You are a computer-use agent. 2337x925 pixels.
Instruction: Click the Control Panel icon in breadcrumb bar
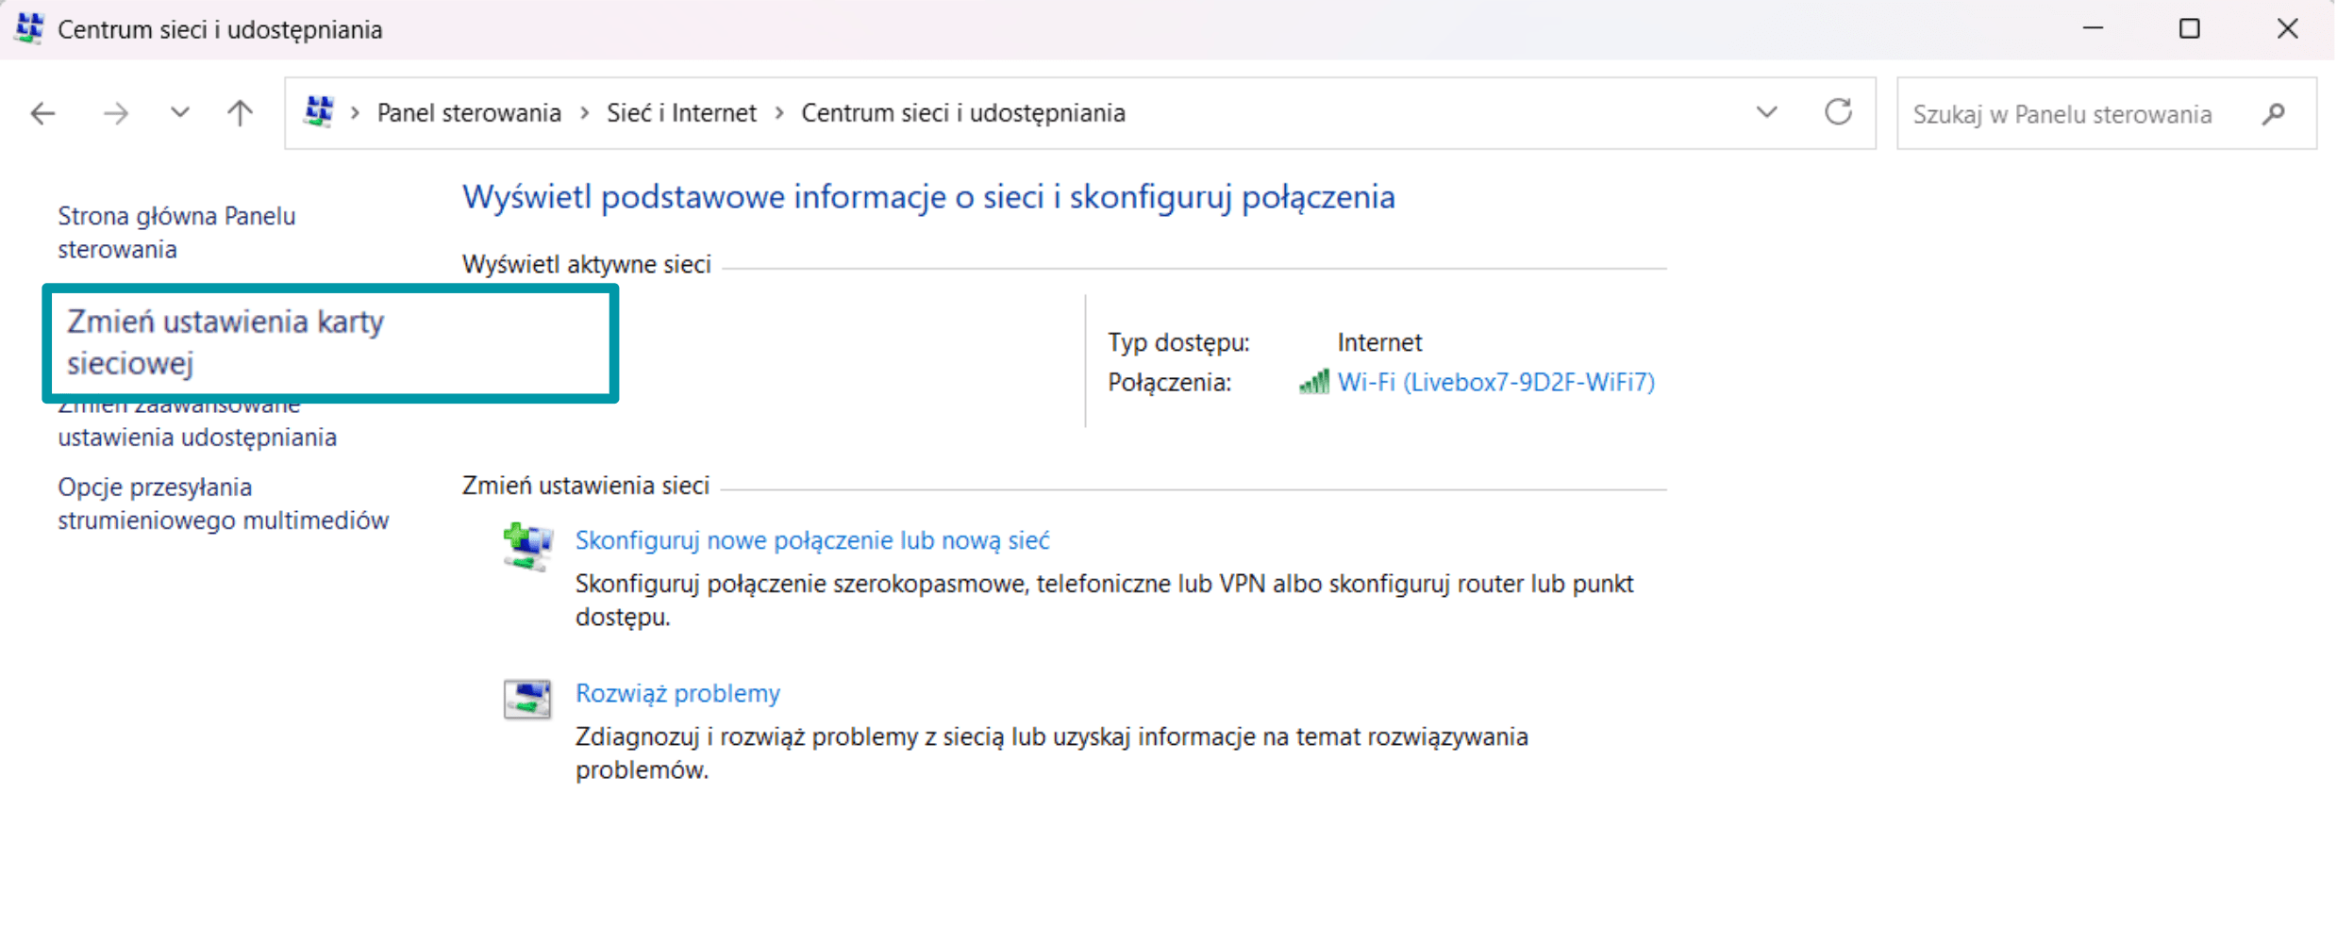tap(319, 111)
